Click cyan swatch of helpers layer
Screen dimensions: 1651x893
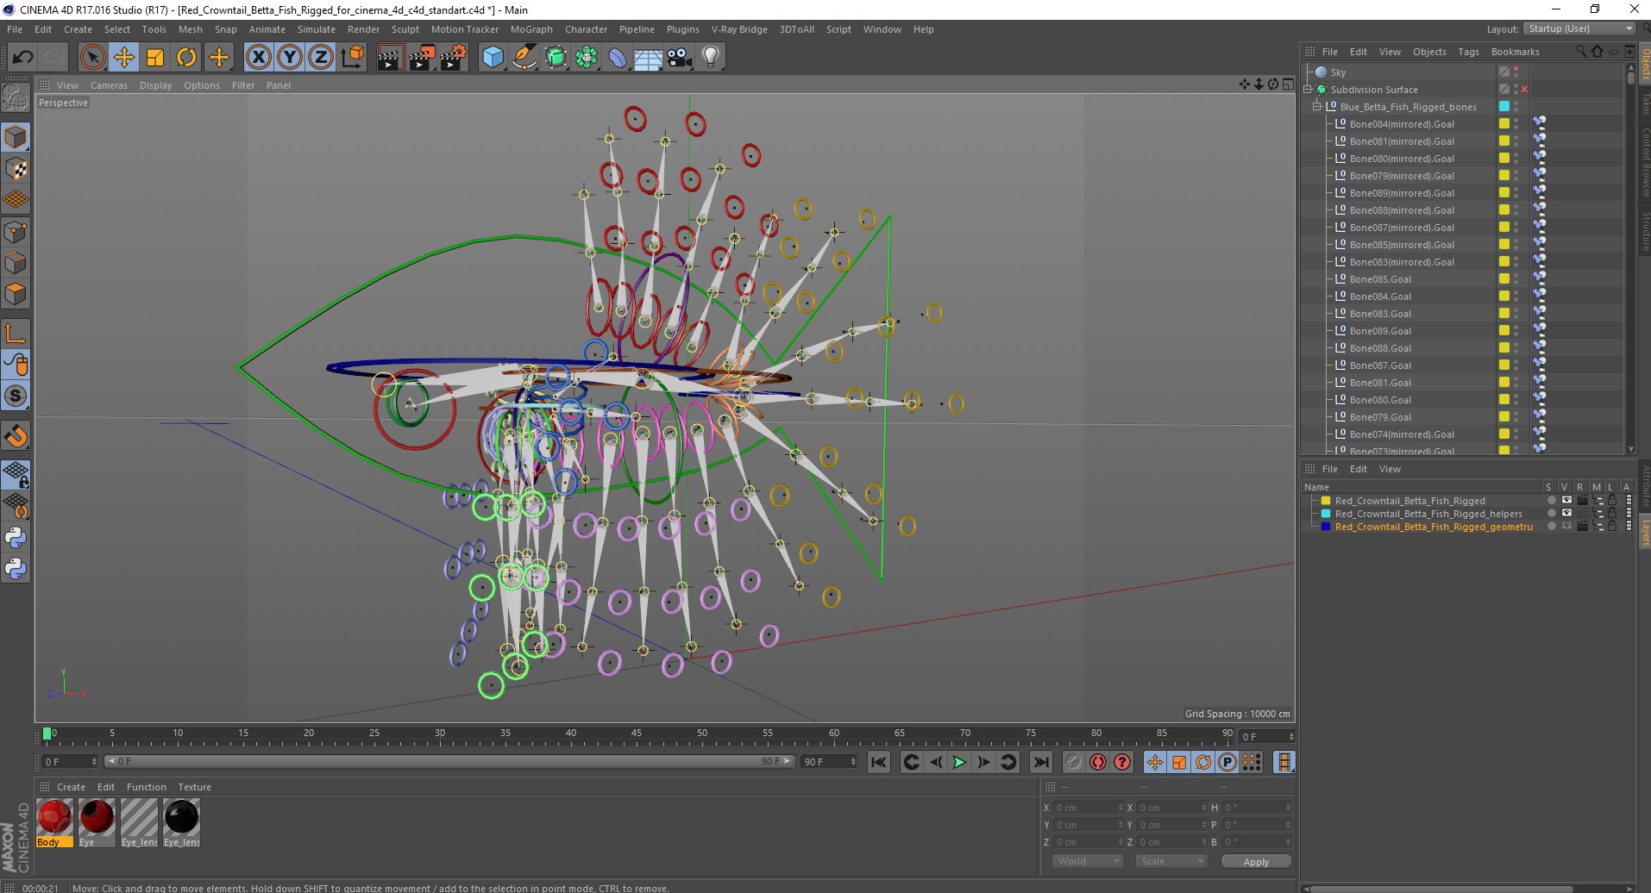[1326, 513]
